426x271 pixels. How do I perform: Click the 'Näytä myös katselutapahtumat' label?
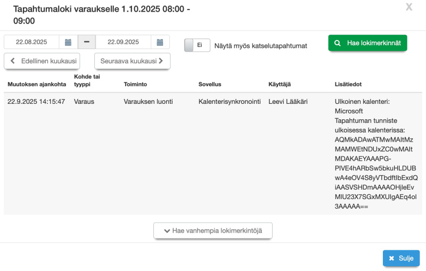260,46
